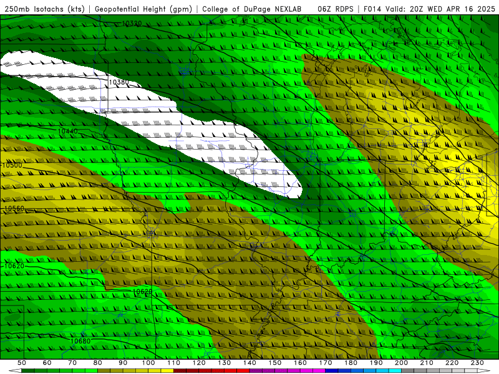Click the dark gray colorbar cell starting at 200
499x374 pixels.
point(408,371)
